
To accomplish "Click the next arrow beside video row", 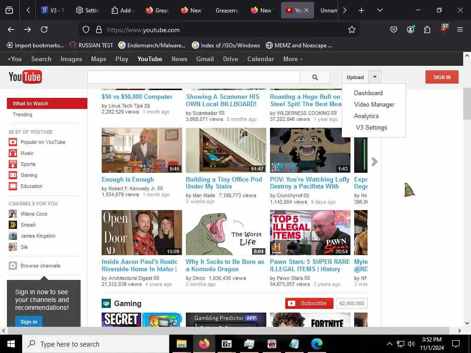I will pos(374,162).
